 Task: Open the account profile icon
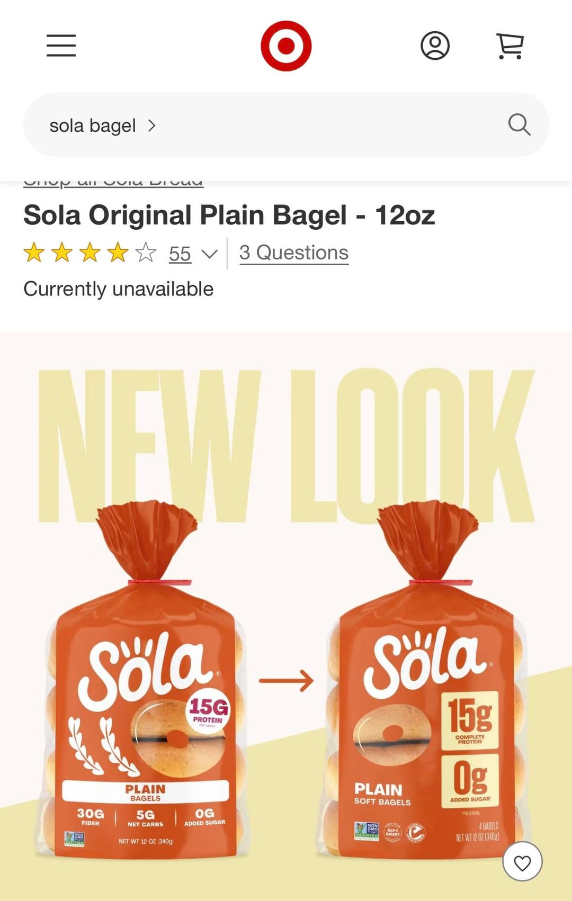[x=435, y=46]
